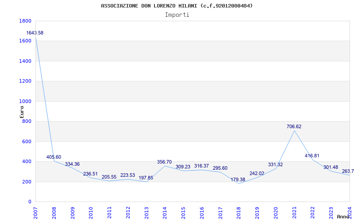354x221 pixels.
Task: Click the 800 y-axis tick
Action: point(27,121)
